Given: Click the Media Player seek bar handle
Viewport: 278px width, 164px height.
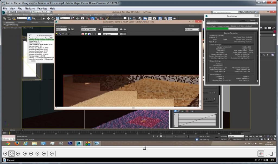Looking at the screenshot, I should pyautogui.click(x=144, y=148).
